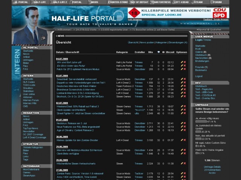Viewport: 241px width, 180px height.
Task: Open the MODS navigation tab
Action: (x=95, y=2)
